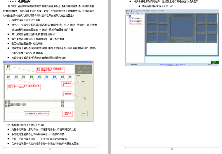Image resolution: width=222 pixels, height=154 pixels.
Task: Select the board01 decoder card icon
Action: [8, 67]
